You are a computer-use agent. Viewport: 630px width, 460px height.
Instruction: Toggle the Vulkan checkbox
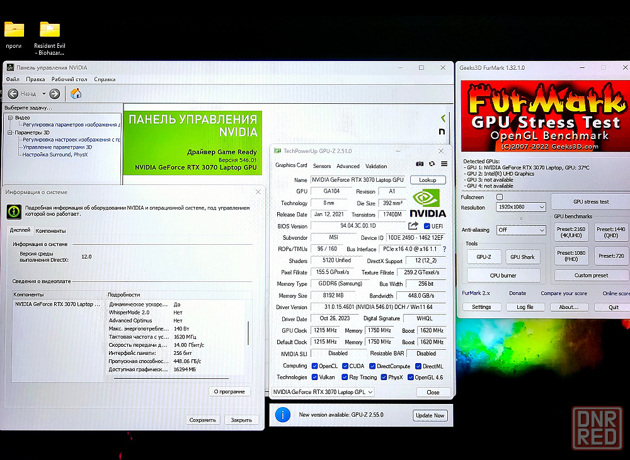[315, 378]
